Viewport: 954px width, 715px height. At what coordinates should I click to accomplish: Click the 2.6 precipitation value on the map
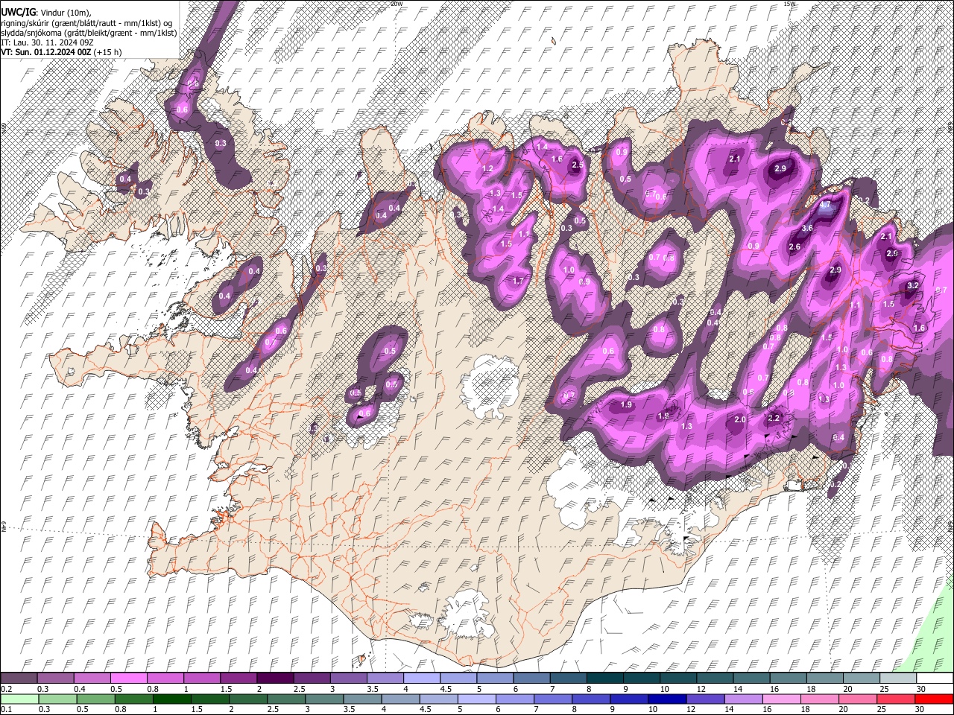(795, 247)
